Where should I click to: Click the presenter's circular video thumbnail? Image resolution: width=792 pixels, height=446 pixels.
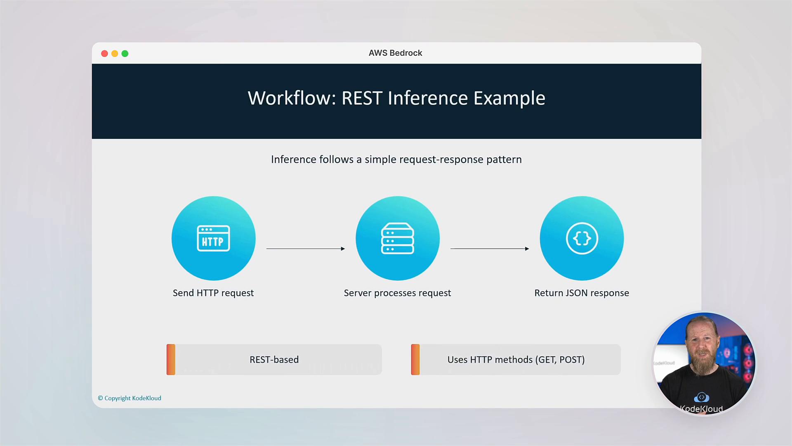pos(704,363)
